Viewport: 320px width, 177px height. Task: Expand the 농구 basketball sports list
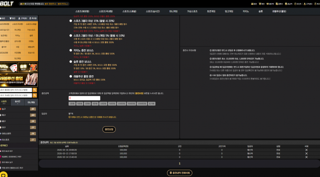19,109
